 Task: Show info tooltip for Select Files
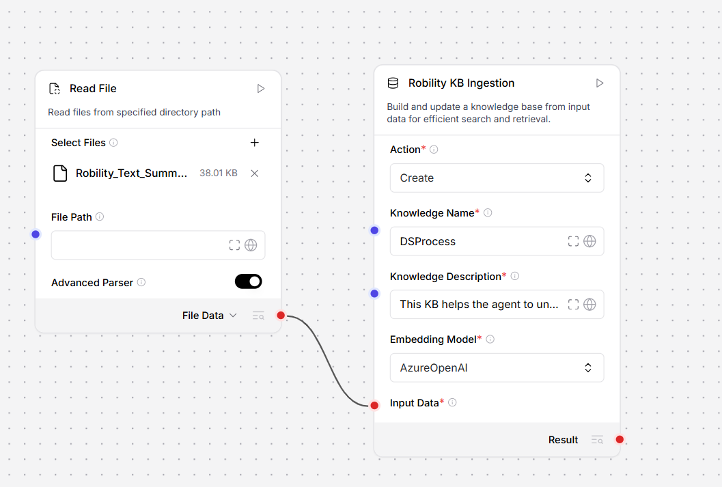point(113,143)
